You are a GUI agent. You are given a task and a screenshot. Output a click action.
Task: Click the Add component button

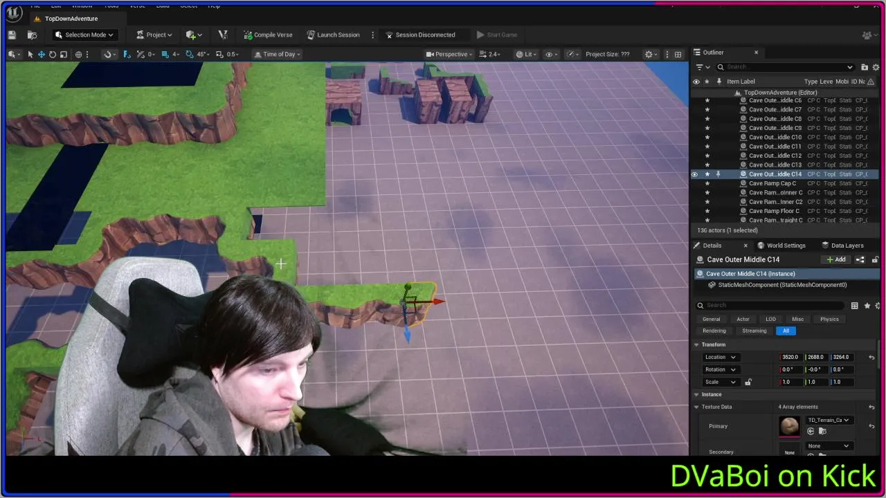coord(836,259)
